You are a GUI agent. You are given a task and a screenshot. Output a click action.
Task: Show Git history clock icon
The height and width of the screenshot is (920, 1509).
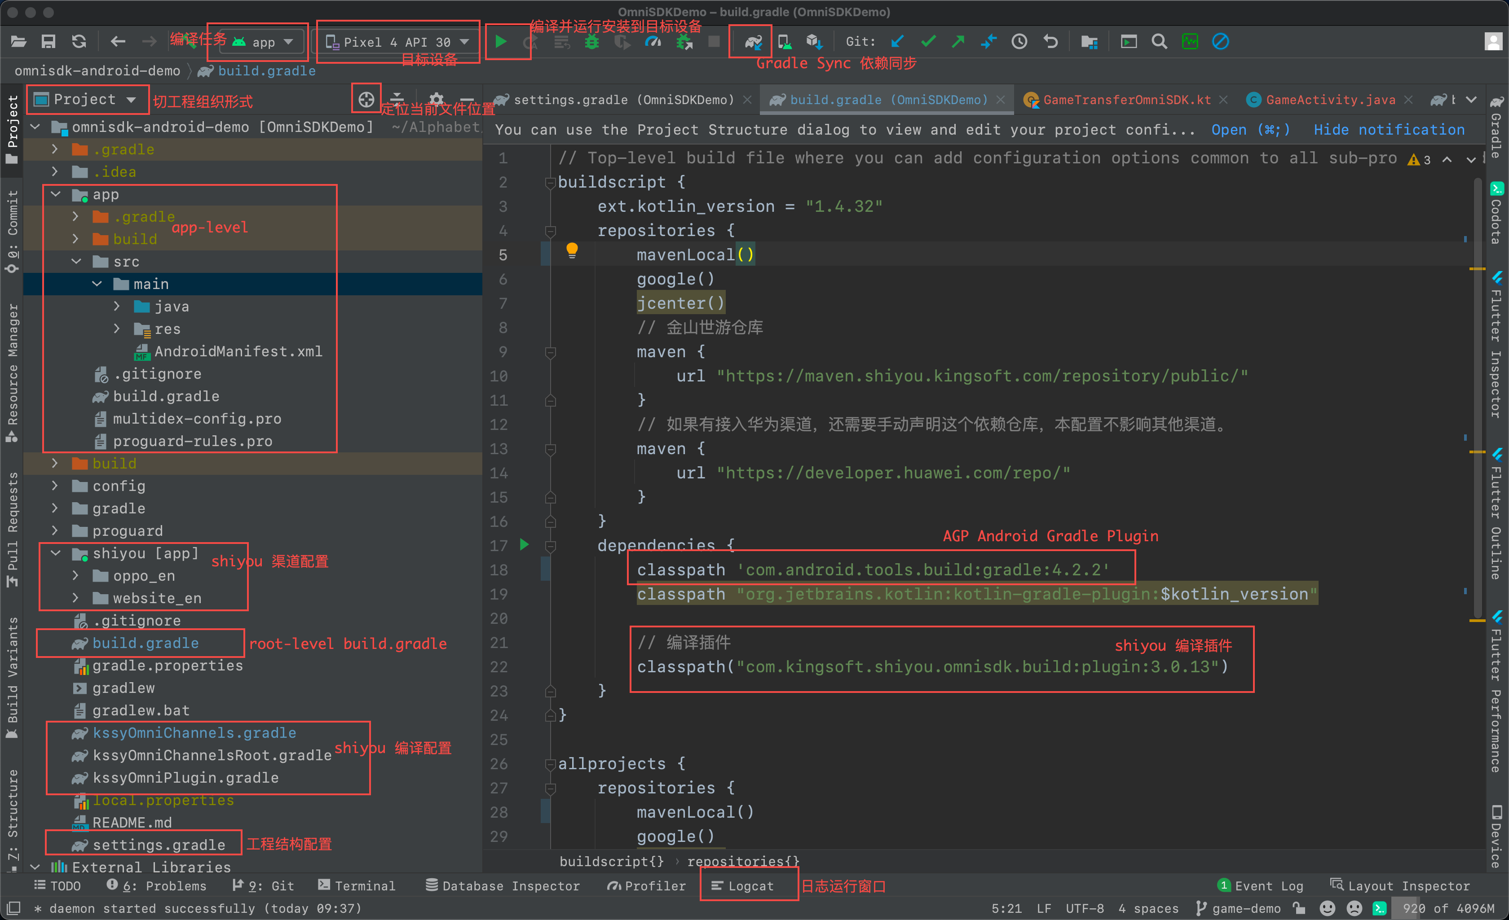[1019, 42]
